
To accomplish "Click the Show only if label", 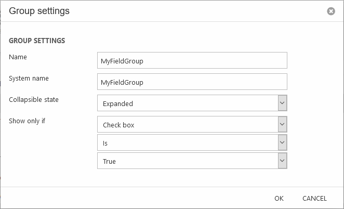I will 27,121.
